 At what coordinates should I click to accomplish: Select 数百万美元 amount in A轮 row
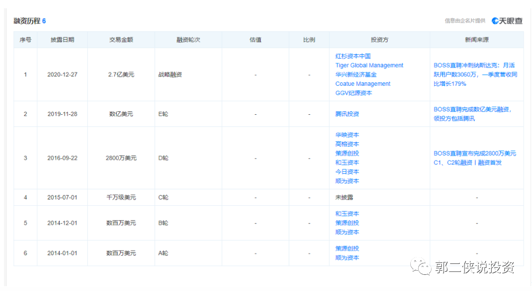[x=121, y=254]
